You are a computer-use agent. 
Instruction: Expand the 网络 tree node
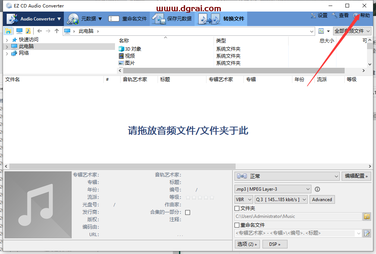(x=7, y=53)
